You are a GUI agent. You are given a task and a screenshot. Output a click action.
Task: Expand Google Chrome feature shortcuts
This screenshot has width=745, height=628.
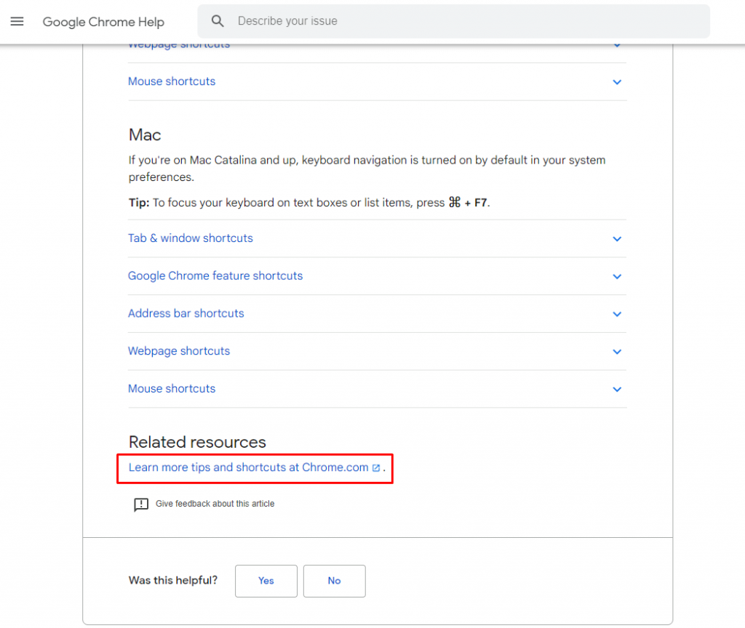378,275
